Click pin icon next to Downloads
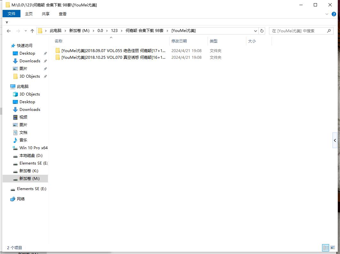This screenshot has height=254, width=340. point(45,61)
